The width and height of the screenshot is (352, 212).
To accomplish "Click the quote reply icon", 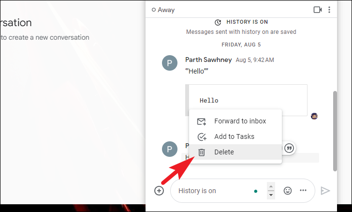I will (289, 148).
